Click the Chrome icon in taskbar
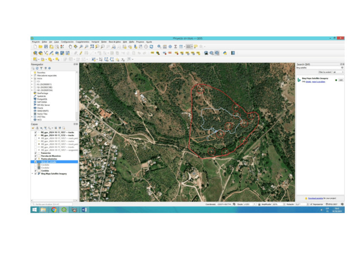Viewport: 361px width, 255px height. (x=54, y=209)
